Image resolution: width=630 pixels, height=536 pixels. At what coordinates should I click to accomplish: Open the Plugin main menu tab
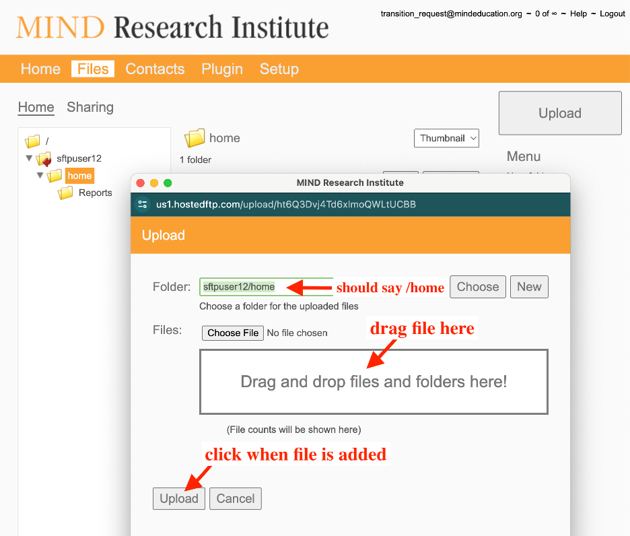(222, 69)
